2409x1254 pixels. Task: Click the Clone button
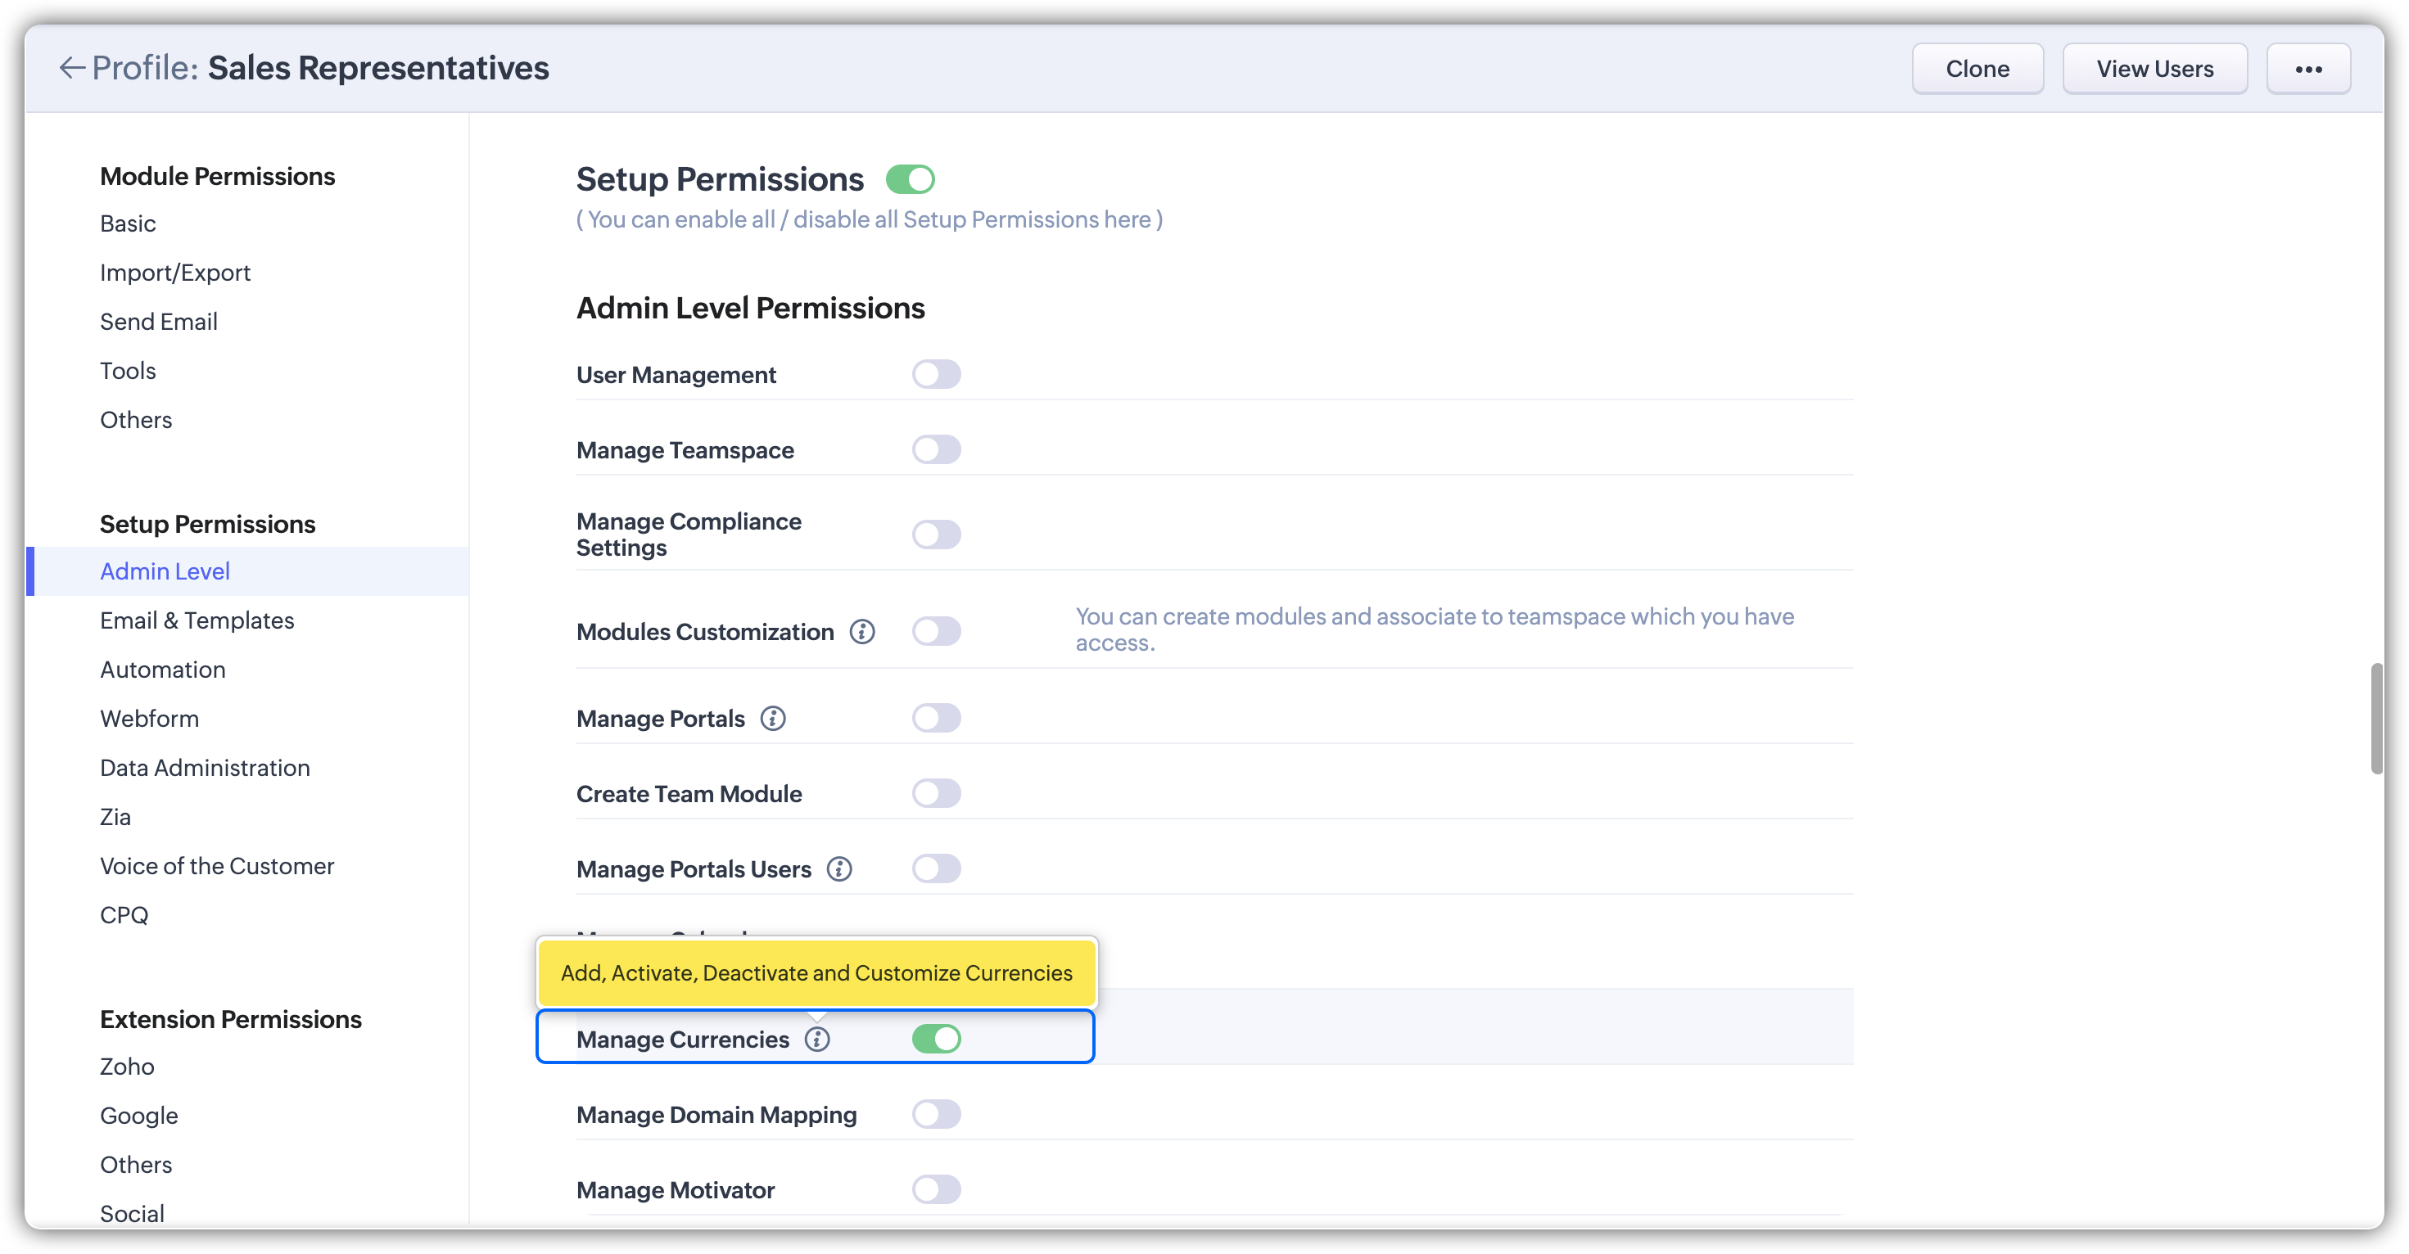[1977, 70]
